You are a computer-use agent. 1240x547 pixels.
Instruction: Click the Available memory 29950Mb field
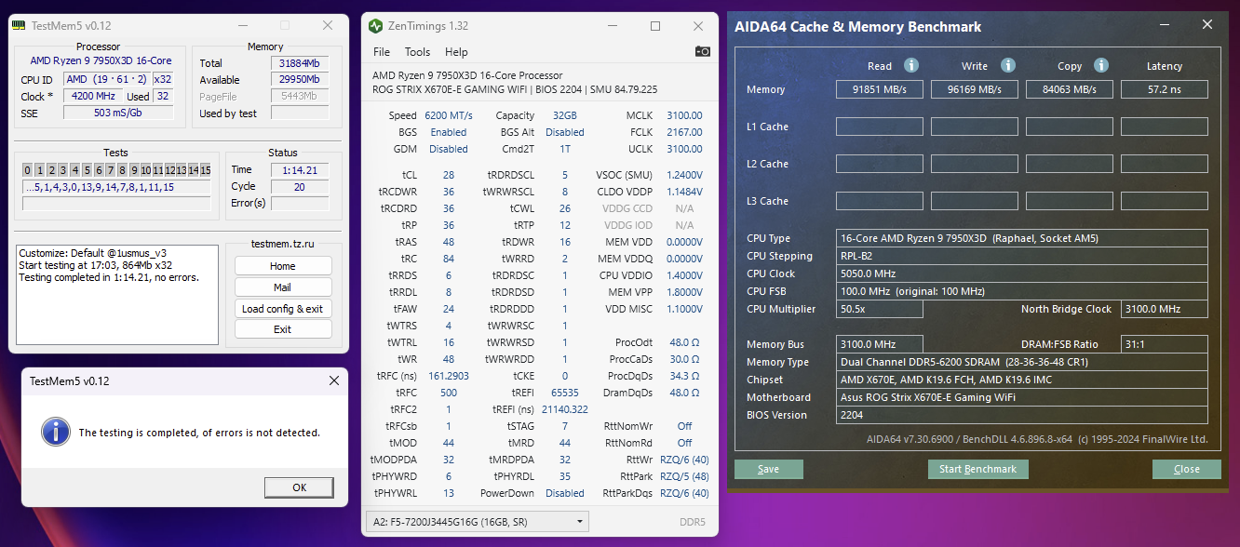(300, 80)
